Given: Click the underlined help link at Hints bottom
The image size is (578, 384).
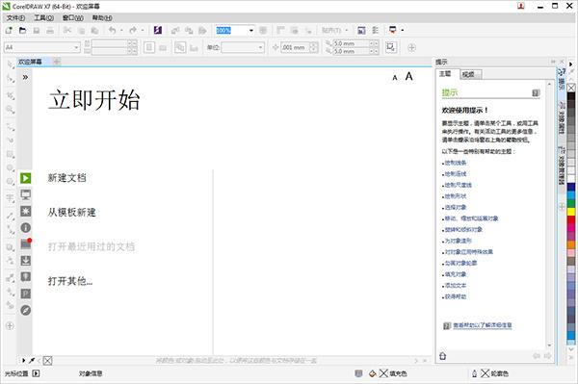Looking at the screenshot, I should coord(483,325).
